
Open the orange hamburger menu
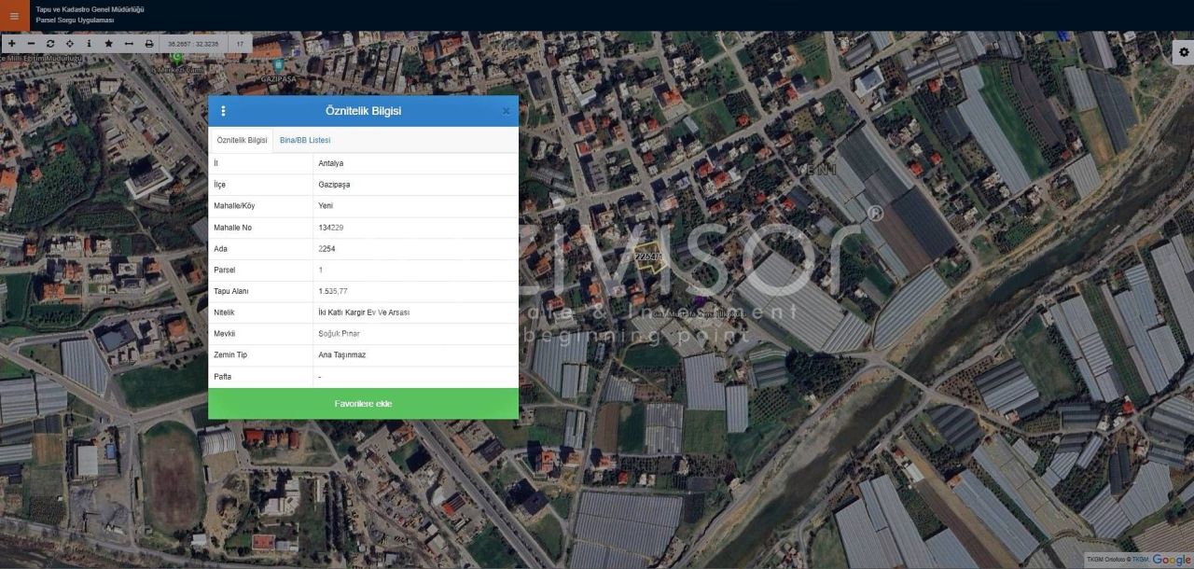(13, 15)
